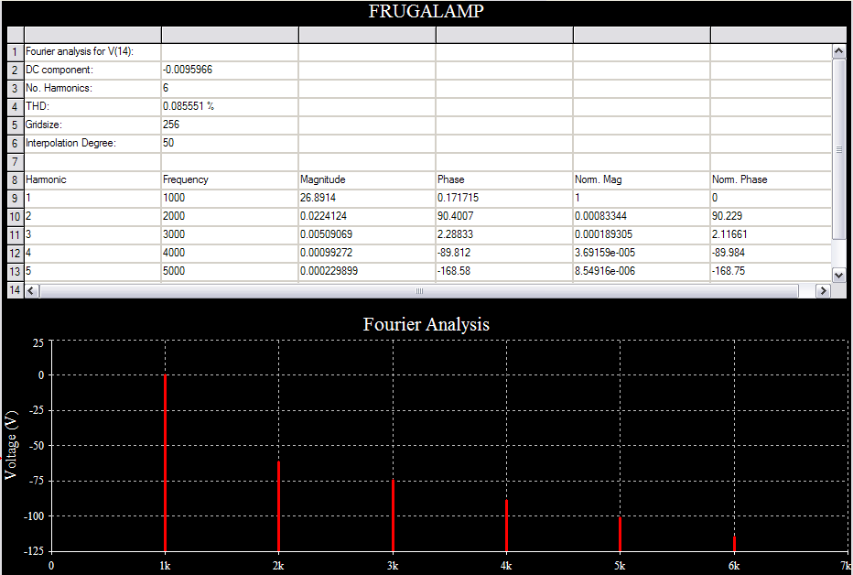Click the horizontal scrollbar left arrow
This screenshot has height=575, width=853.
click(31, 290)
